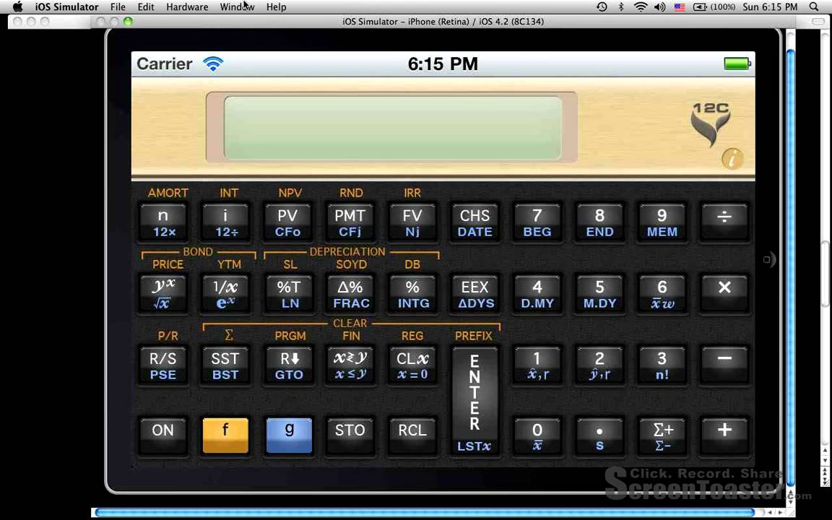Tap the blue g prefix key
The width and height of the screenshot is (832, 520).
point(289,435)
